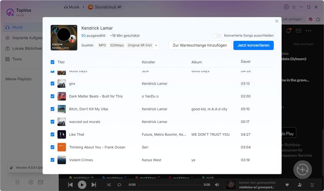The width and height of the screenshot is (324, 191).
Task: Click the purple avatar icon next to Link einfügen
Action: tap(310, 19)
